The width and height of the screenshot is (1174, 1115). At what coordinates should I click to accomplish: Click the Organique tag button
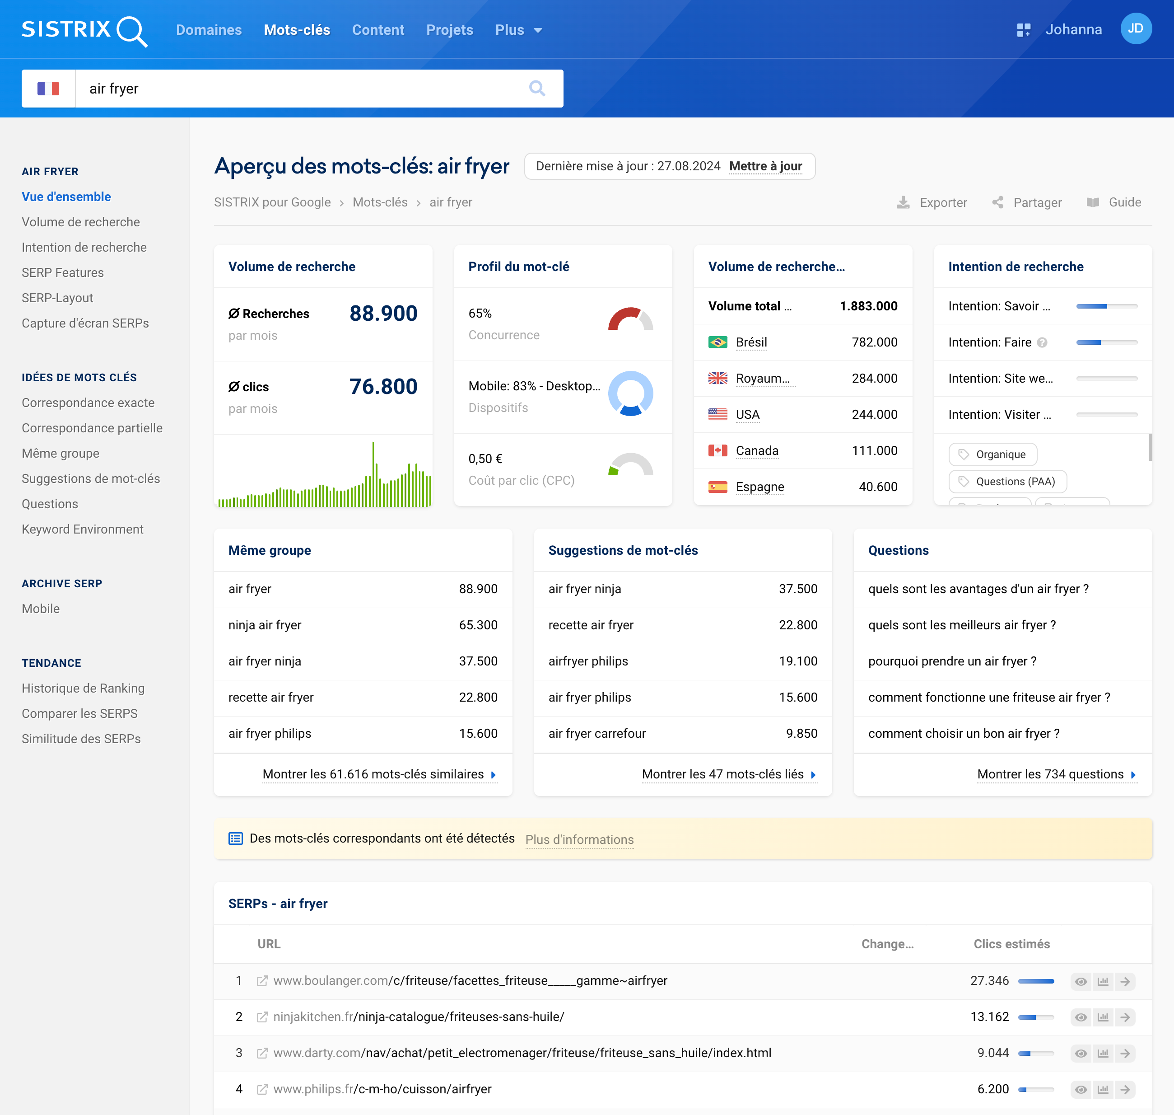[x=993, y=454]
